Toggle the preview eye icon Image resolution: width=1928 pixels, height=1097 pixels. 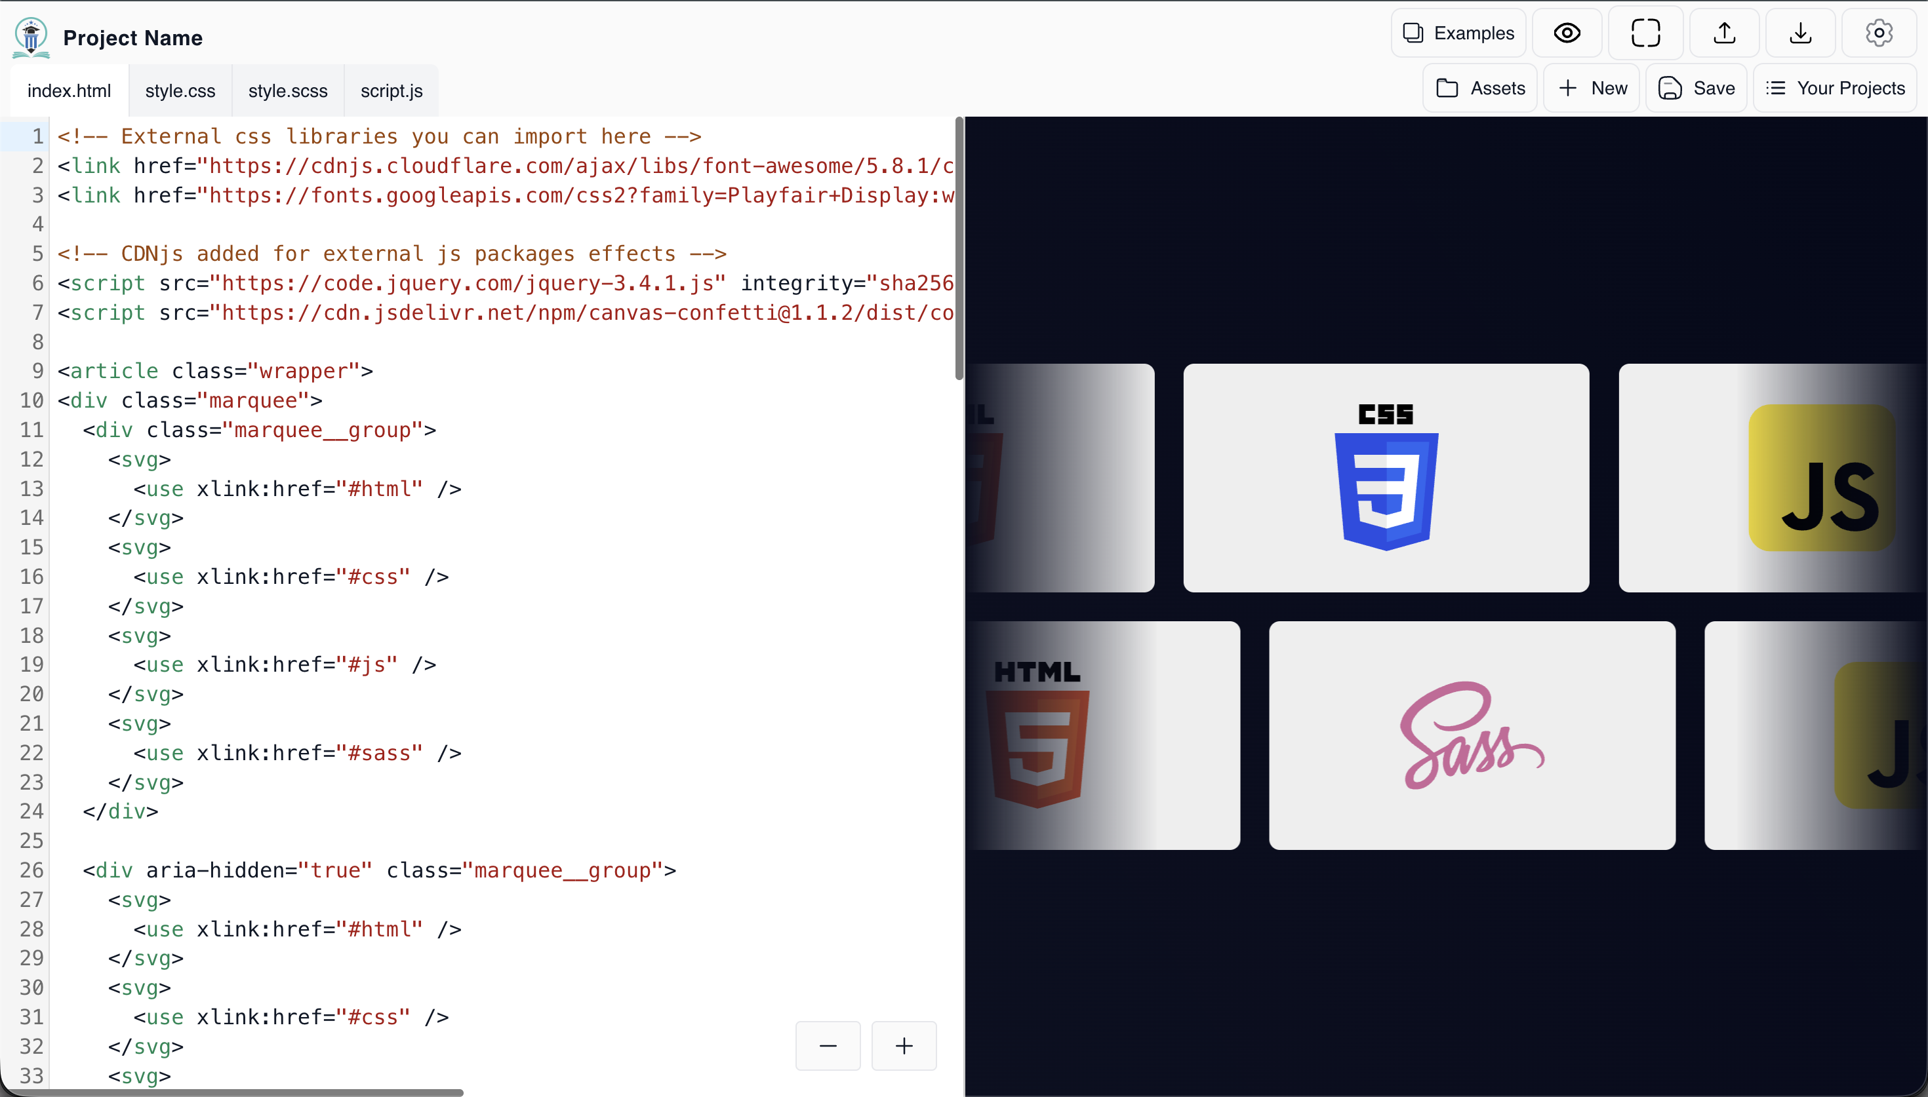click(x=1567, y=33)
